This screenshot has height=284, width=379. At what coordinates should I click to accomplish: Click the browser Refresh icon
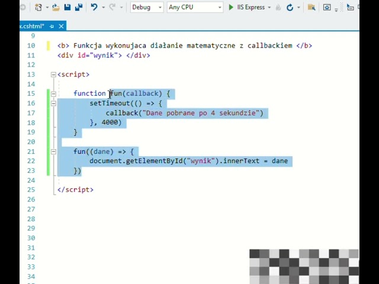click(x=290, y=8)
